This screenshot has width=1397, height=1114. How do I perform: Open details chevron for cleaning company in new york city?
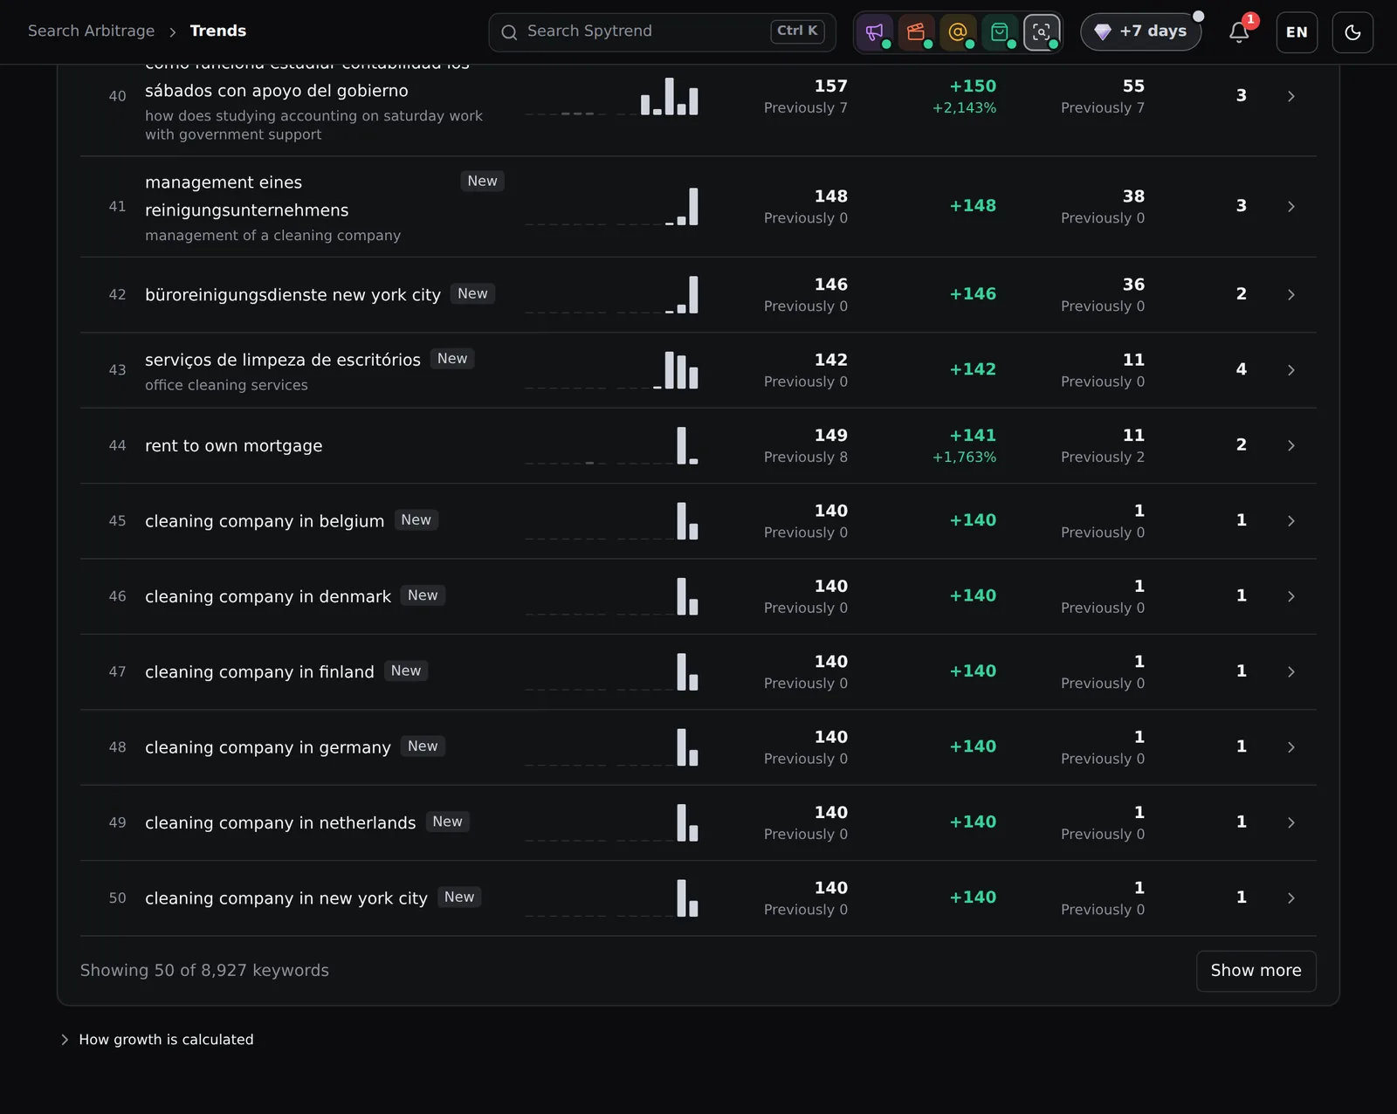[x=1290, y=897]
